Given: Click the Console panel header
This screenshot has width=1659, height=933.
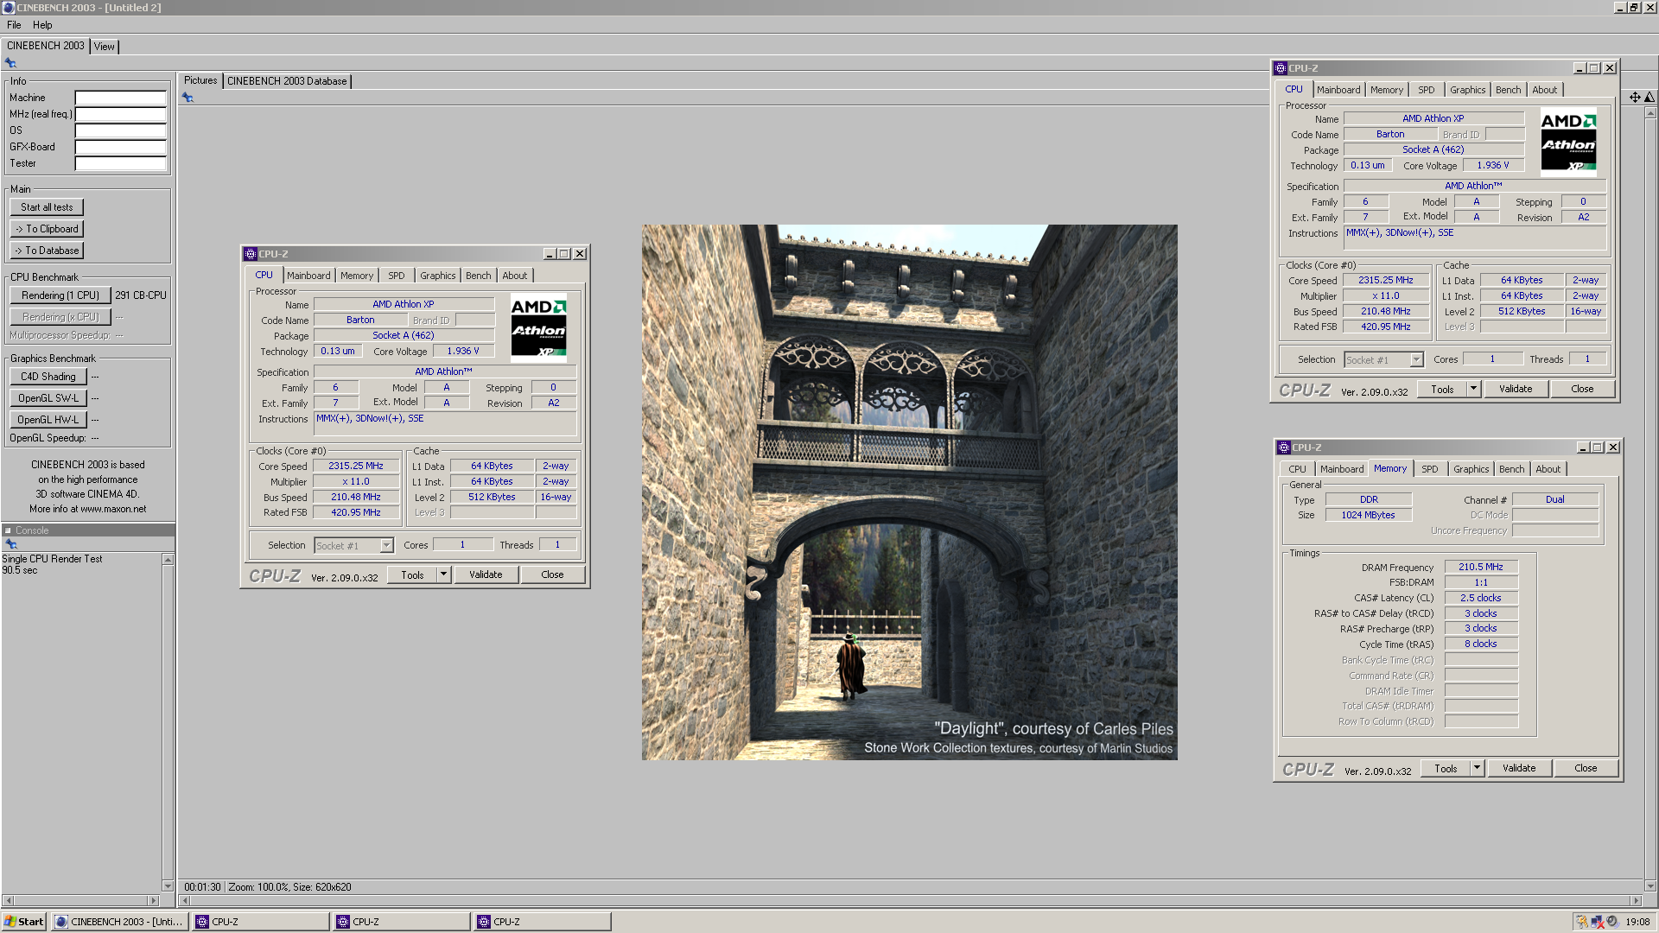Looking at the screenshot, I should [x=88, y=530].
